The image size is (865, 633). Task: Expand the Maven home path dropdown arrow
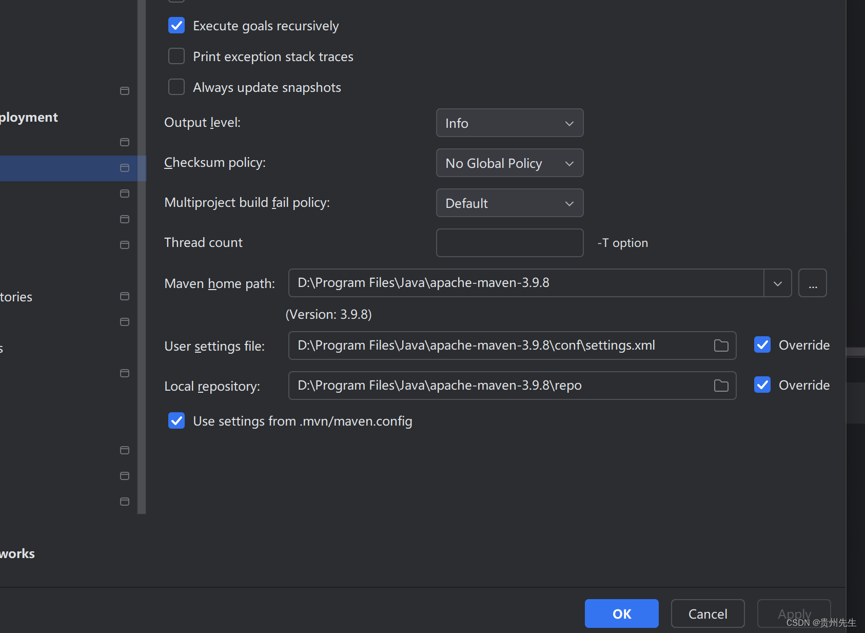(778, 283)
